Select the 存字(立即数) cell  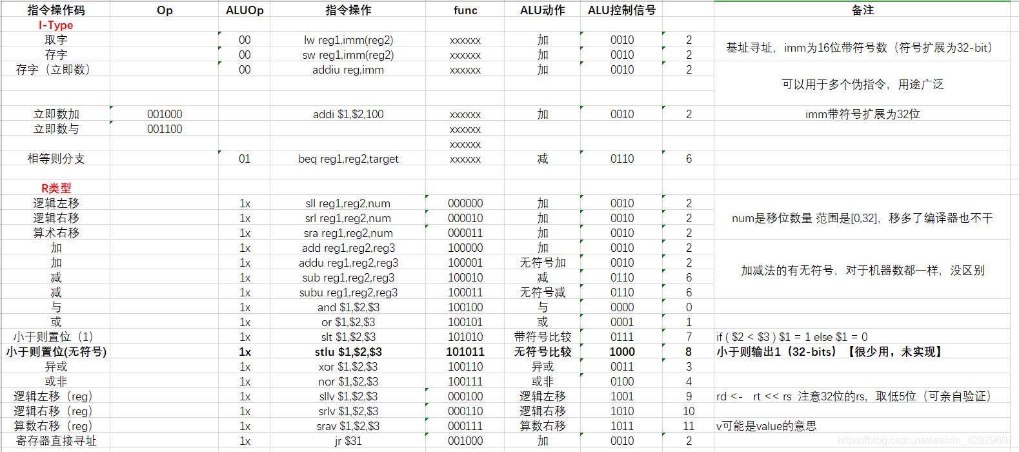[x=56, y=70]
